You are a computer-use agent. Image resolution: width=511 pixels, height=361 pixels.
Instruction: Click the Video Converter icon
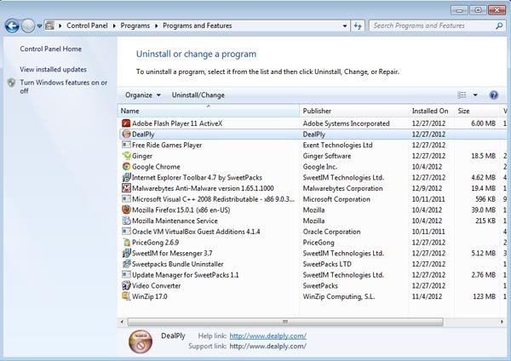click(126, 285)
